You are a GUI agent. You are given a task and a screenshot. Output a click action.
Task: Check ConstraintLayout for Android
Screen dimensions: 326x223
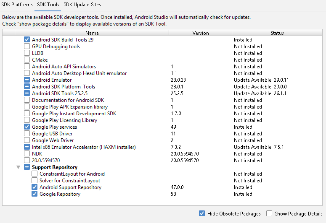[x=34, y=174]
